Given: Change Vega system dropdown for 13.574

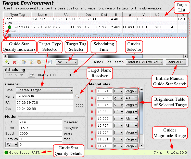Looking at the screenshot, I should [x=131, y=91].
